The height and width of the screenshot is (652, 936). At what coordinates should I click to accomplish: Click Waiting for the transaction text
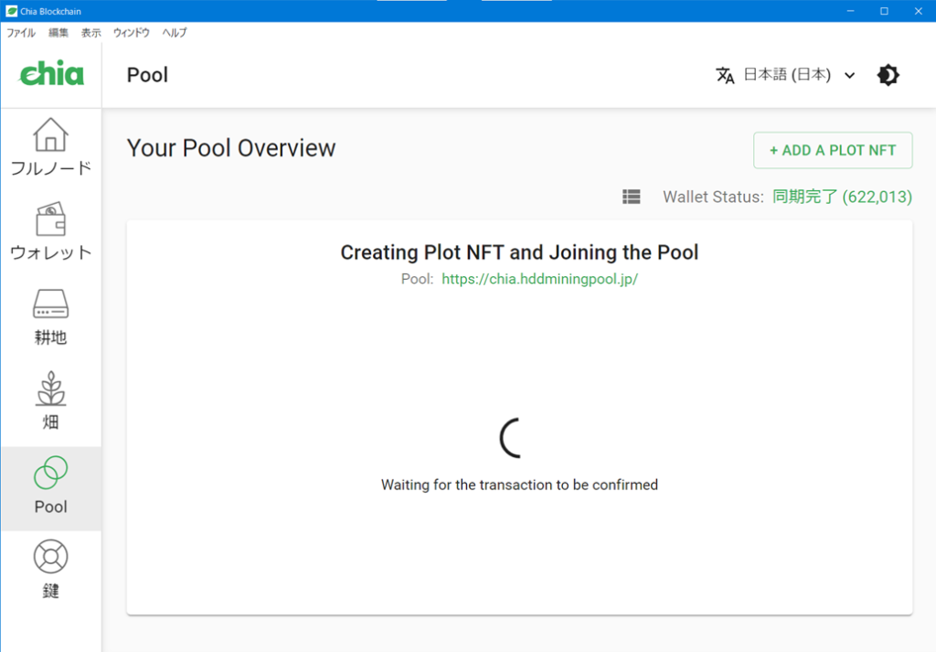[519, 485]
